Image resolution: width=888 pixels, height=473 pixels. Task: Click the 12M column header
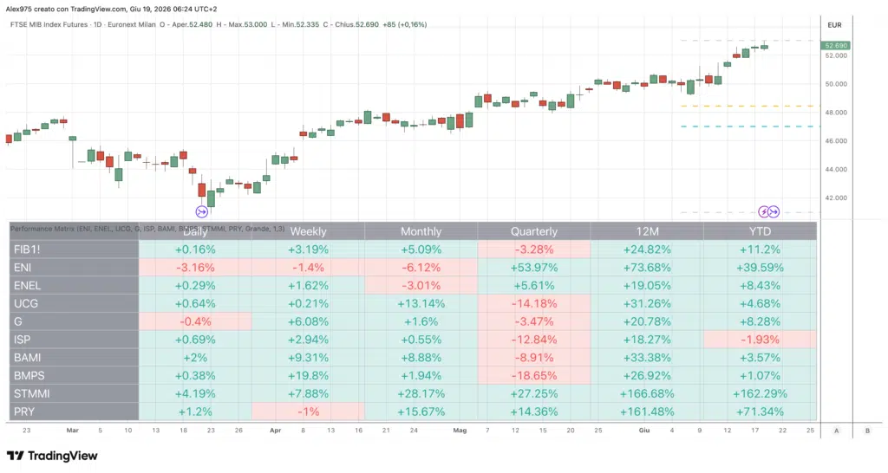(647, 231)
